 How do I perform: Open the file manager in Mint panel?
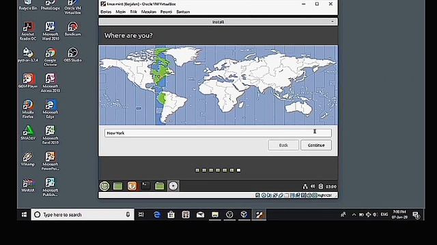pos(159,186)
